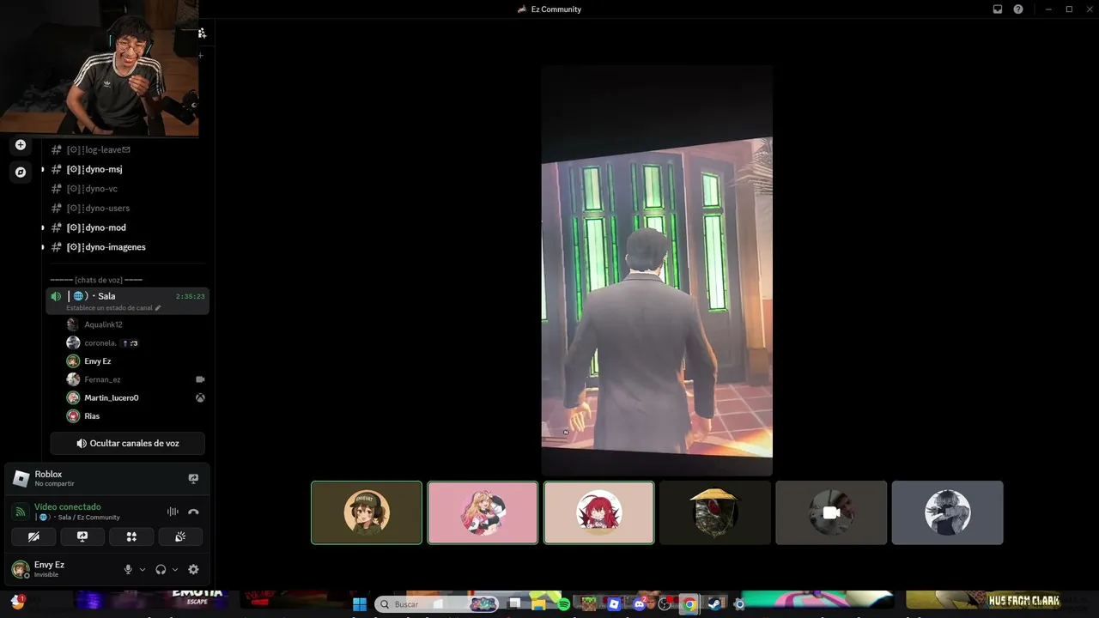The width and height of the screenshot is (1099, 618).
Task: Click the share your screen button
Action: [82, 536]
